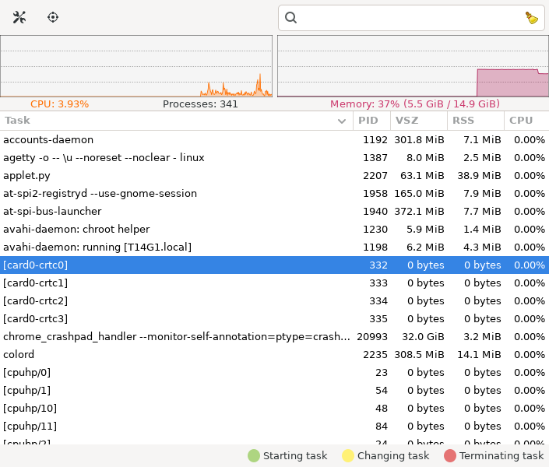549x467 pixels.
Task: Select the highlighted [card0-crtc0] row
Action: [274, 265]
